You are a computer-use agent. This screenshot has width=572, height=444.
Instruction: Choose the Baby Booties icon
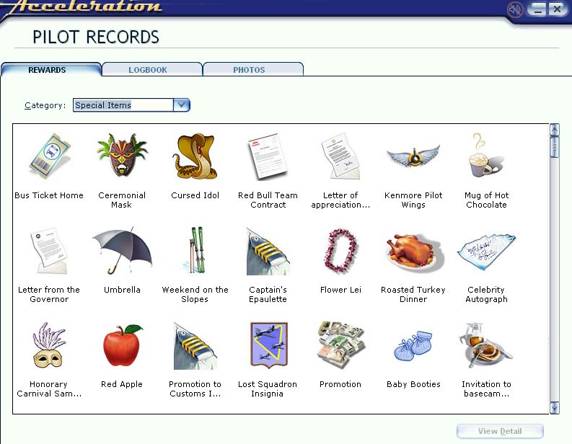[413, 345]
